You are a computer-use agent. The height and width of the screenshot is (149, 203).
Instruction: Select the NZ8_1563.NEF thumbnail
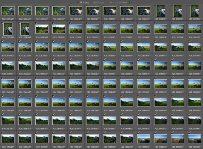pos(144,102)
